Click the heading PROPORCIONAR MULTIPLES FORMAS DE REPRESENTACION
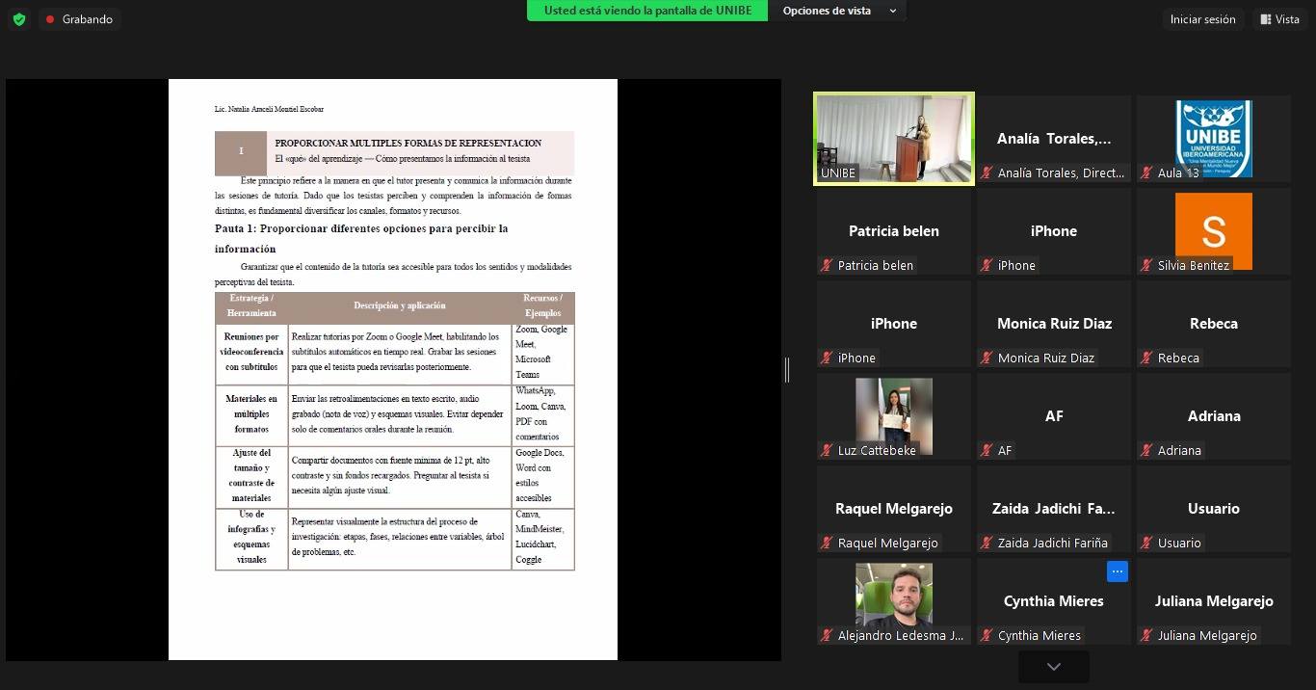 pos(408,143)
